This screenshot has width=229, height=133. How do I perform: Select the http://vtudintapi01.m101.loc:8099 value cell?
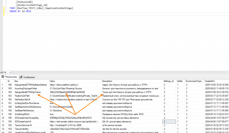[75, 125]
